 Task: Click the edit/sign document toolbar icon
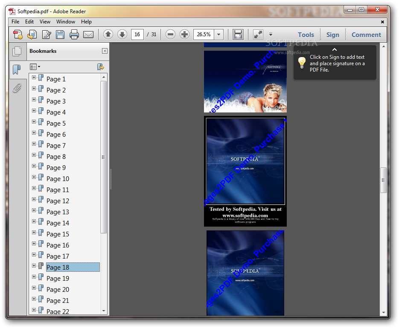pos(47,35)
